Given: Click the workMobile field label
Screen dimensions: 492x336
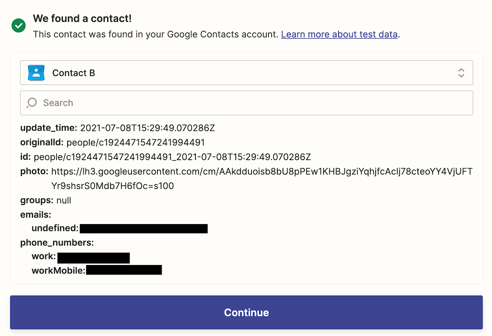Looking at the screenshot, I should 58,271.
